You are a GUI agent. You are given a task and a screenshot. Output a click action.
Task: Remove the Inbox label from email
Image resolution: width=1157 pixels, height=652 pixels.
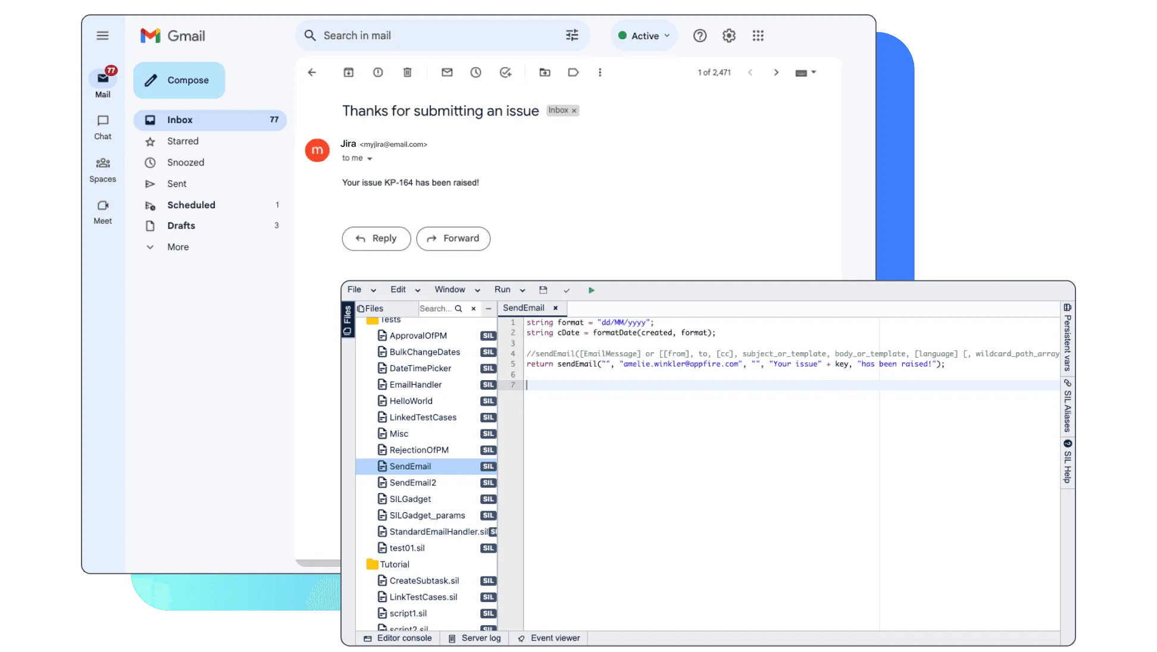(574, 111)
